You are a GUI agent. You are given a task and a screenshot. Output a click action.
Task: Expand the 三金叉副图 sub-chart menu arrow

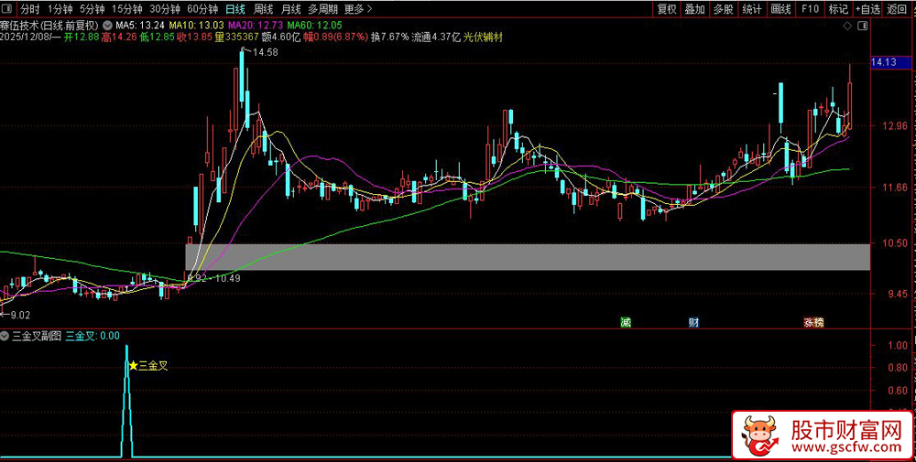pos(4,336)
